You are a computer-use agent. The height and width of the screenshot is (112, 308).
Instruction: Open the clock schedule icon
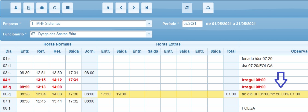(55, 8)
